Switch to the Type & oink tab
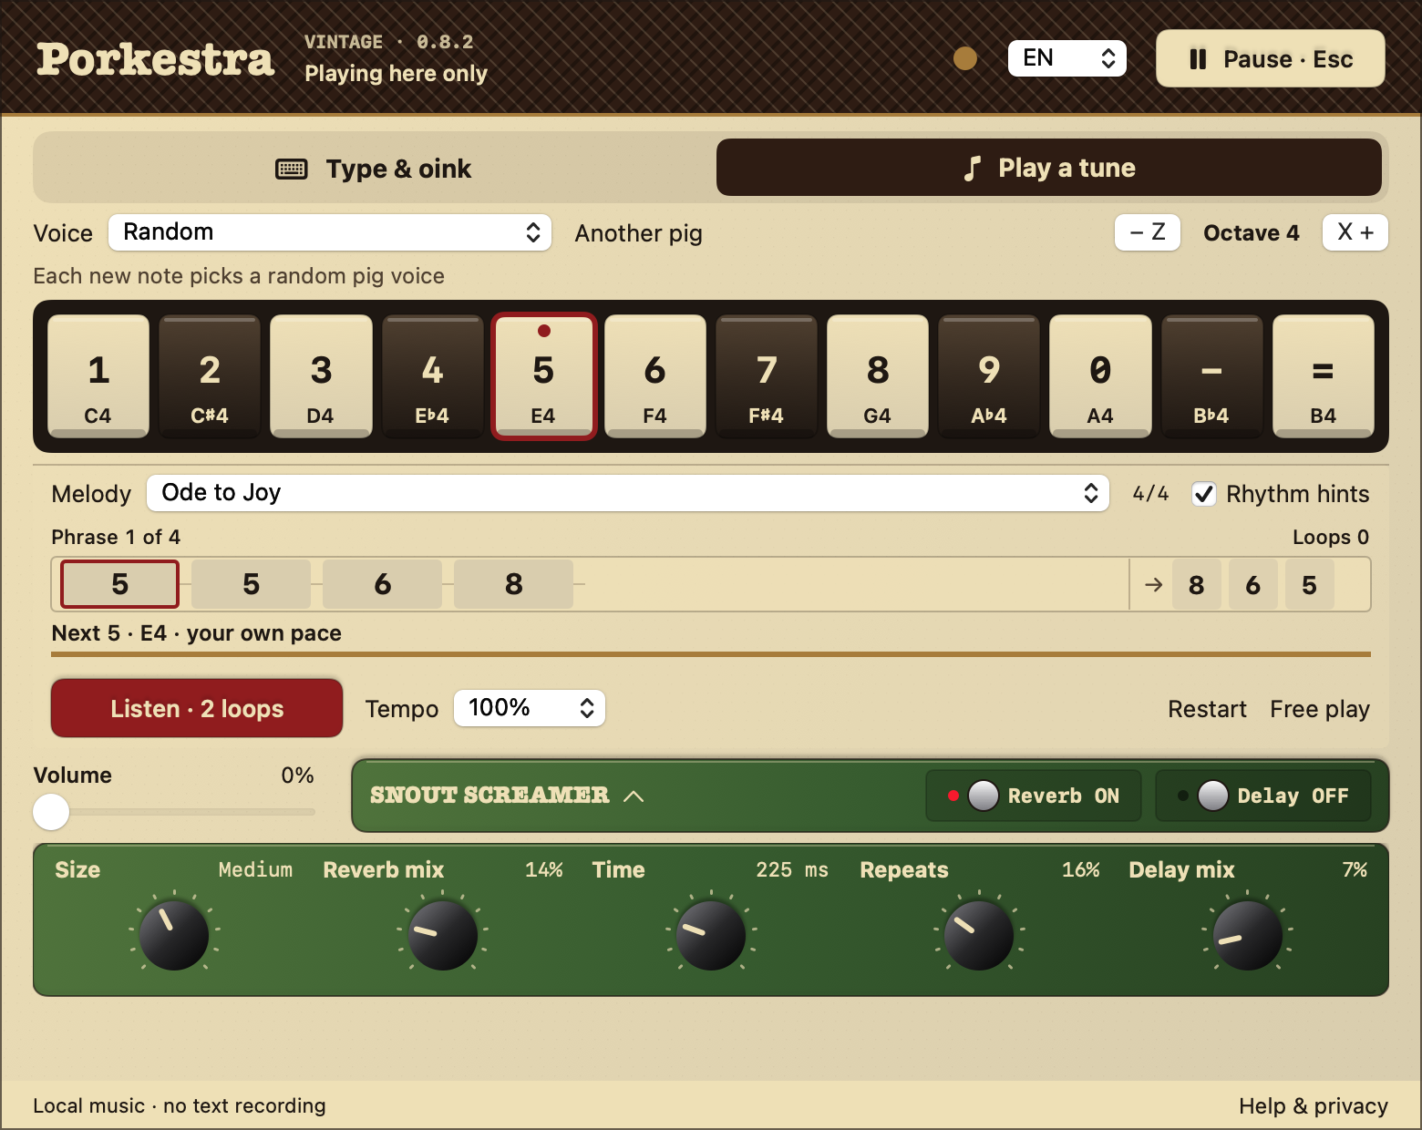The width and height of the screenshot is (1422, 1130). click(x=374, y=169)
